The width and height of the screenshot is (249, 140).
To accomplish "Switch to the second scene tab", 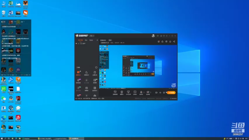I will coord(86,40).
